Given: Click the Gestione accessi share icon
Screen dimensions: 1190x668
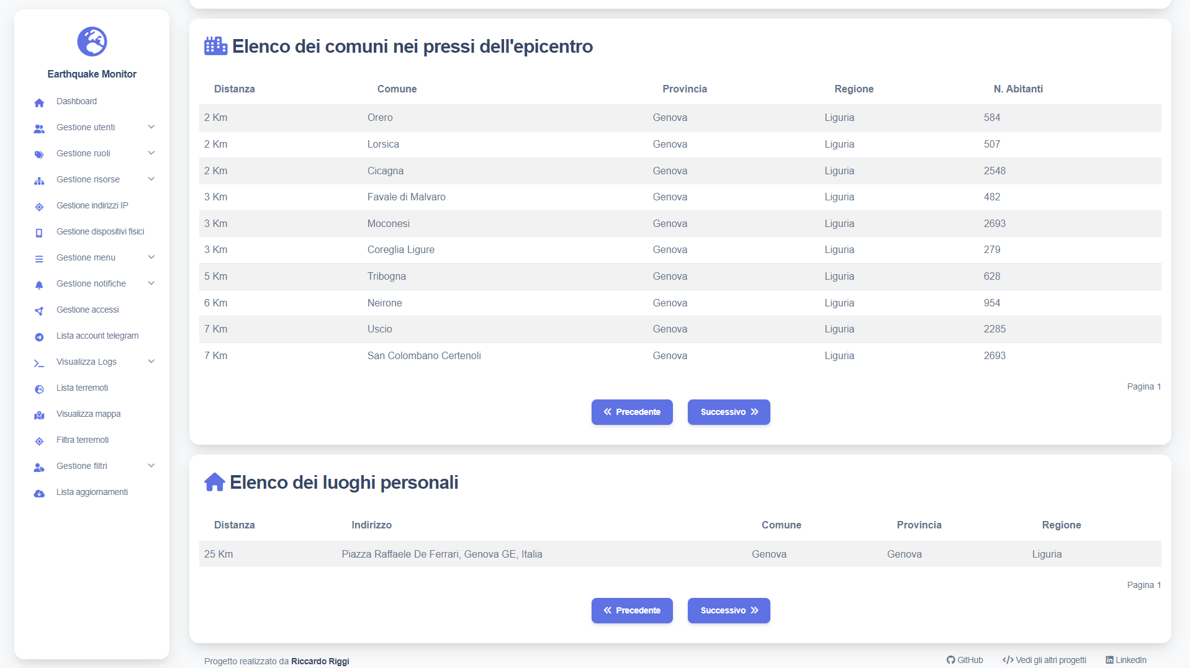Looking at the screenshot, I should point(39,311).
